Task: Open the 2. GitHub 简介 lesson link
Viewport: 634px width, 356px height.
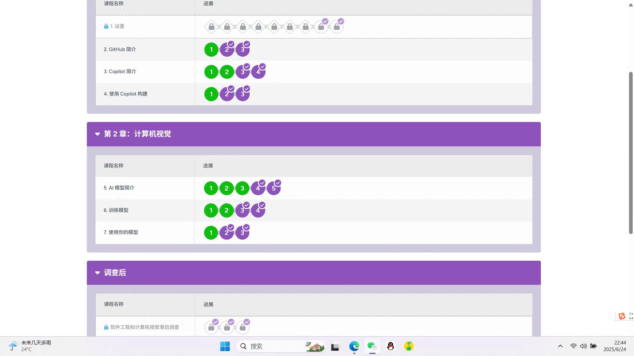Action: point(120,49)
